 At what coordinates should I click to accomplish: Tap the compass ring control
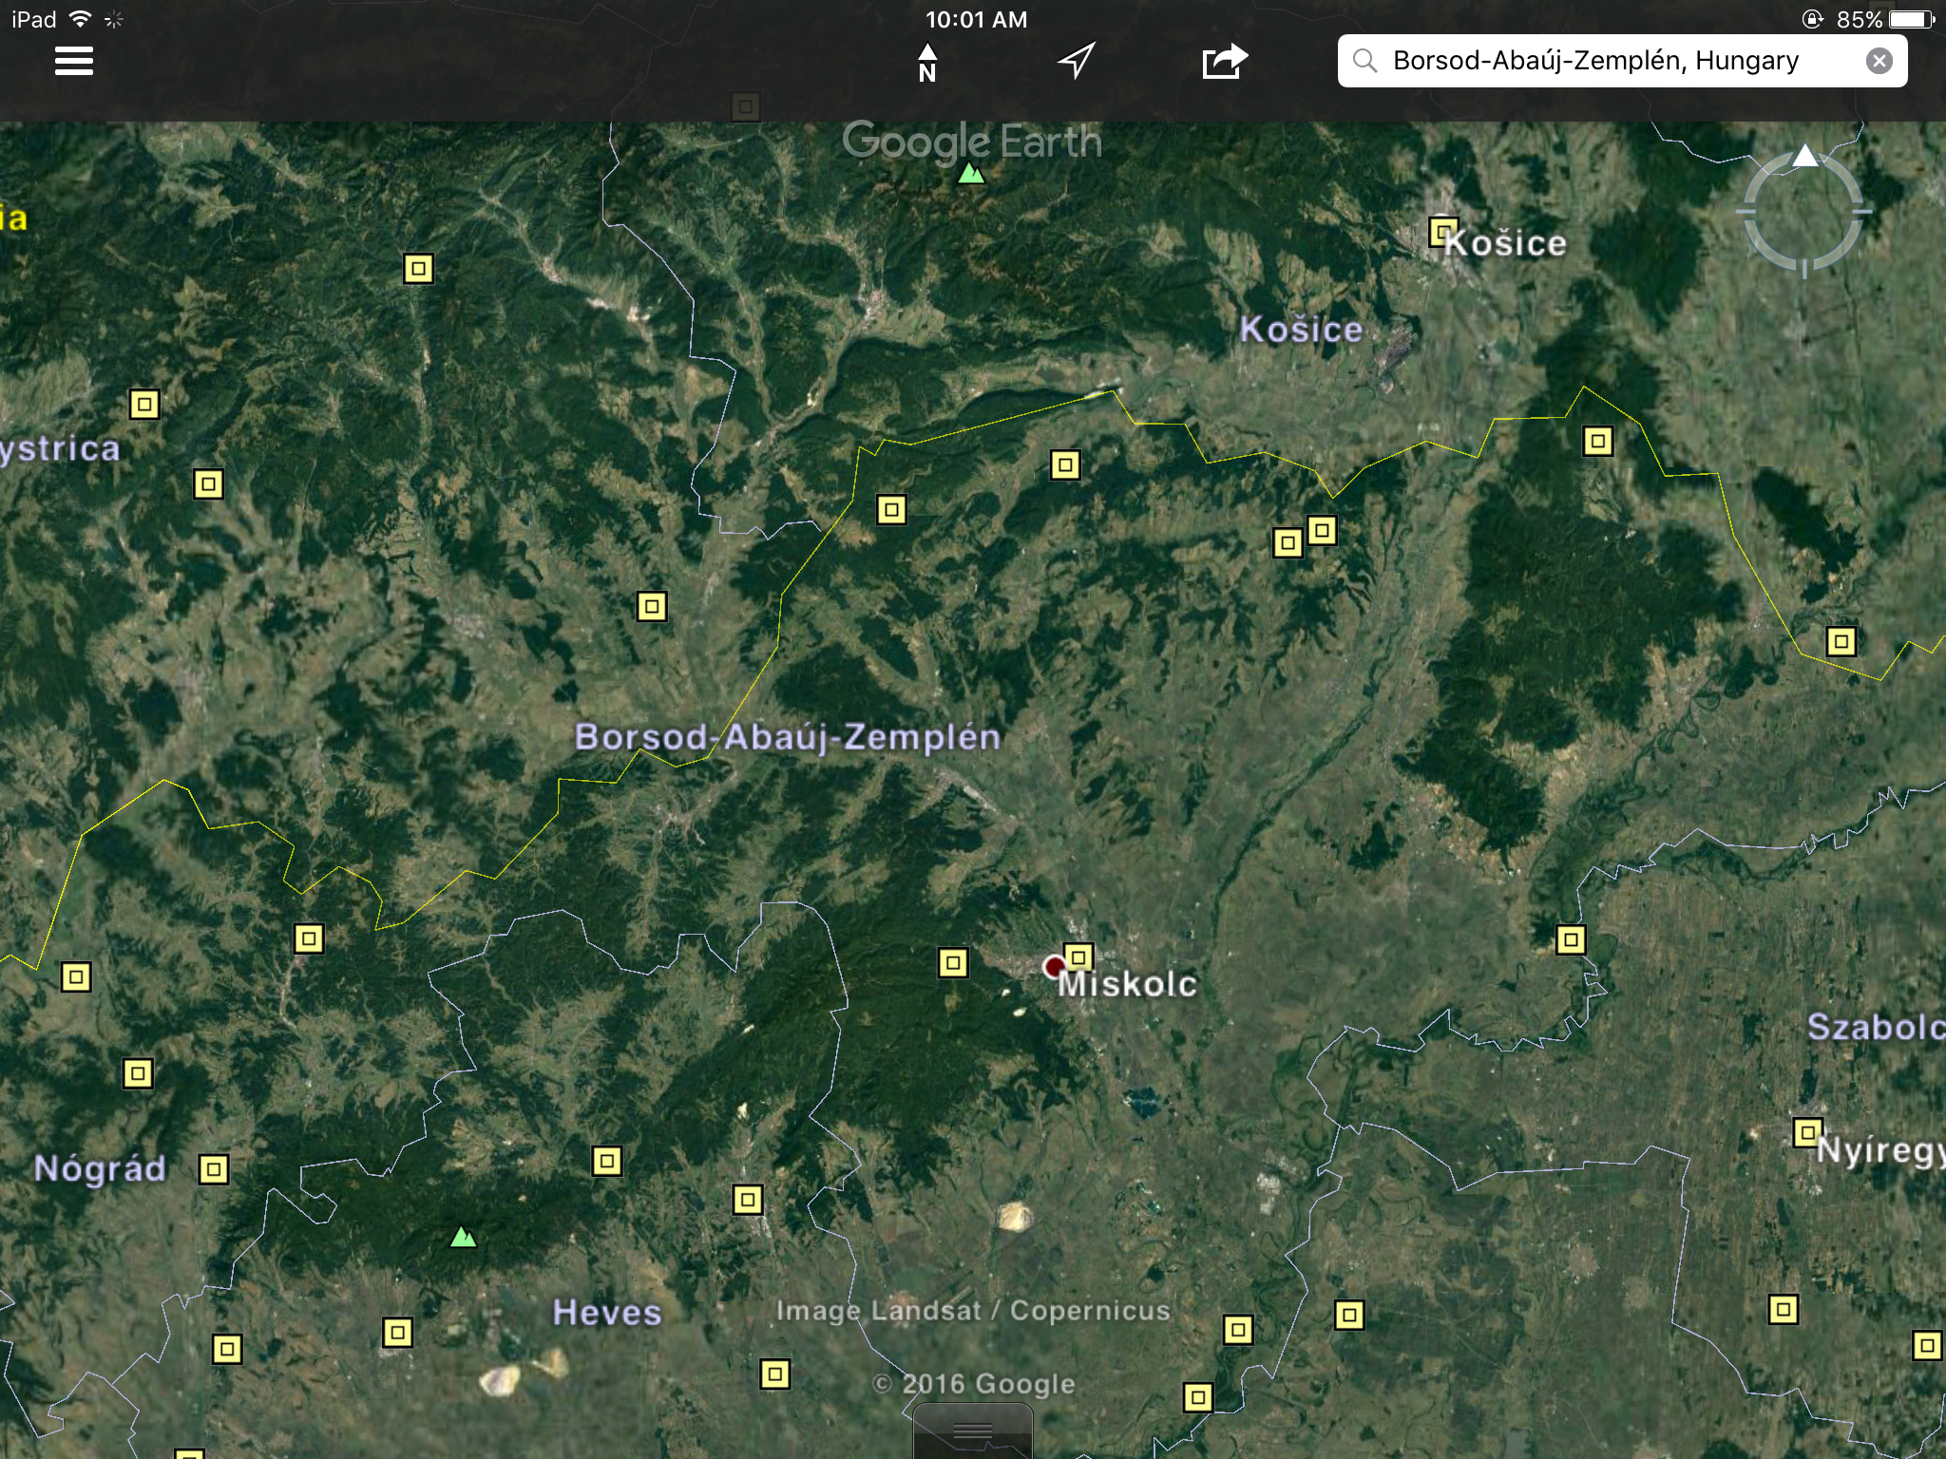click(x=1803, y=212)
